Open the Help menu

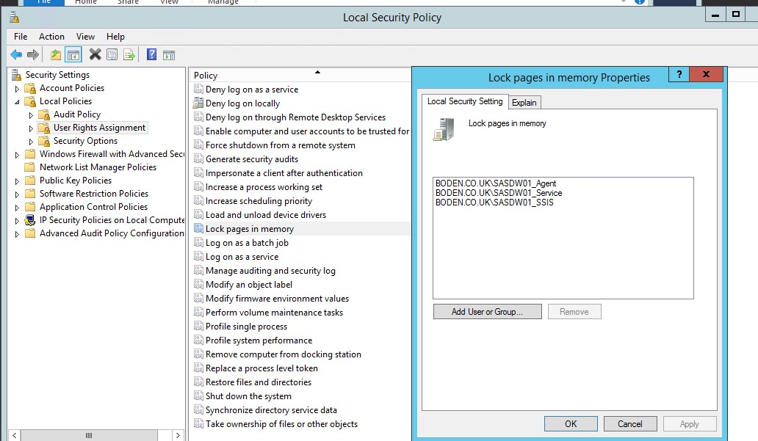click(115, 37)
